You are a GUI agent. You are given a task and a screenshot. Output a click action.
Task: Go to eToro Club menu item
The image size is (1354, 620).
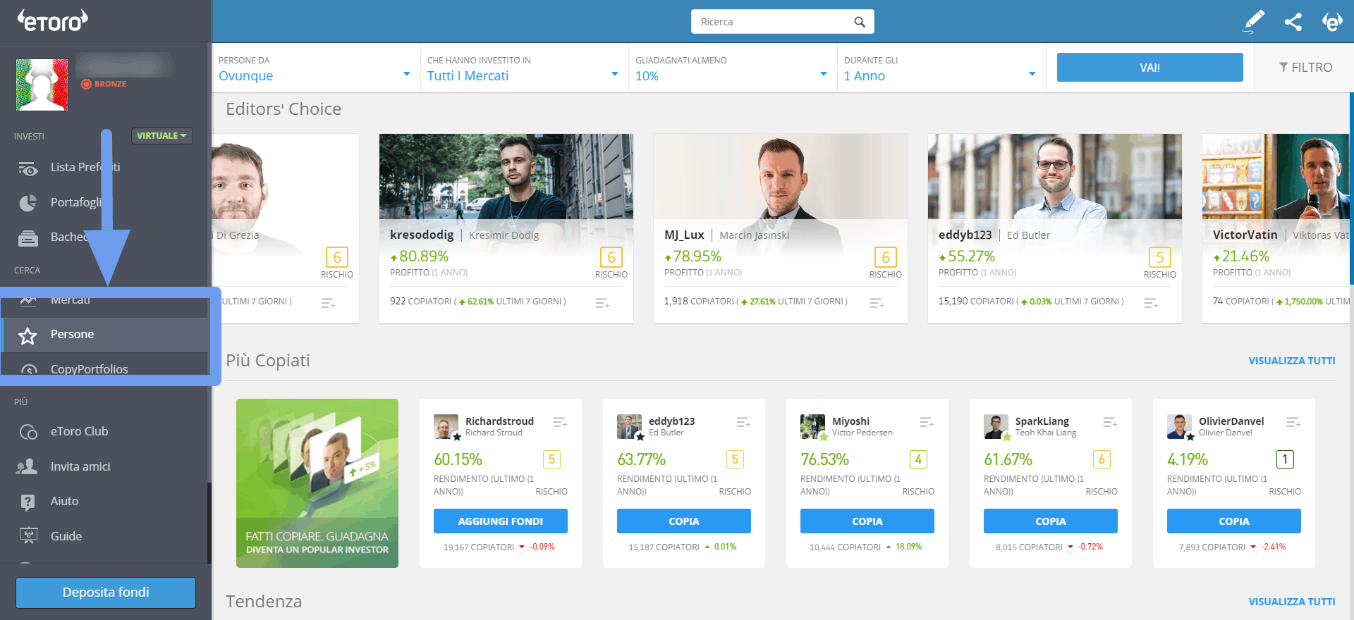pos(79,431)
